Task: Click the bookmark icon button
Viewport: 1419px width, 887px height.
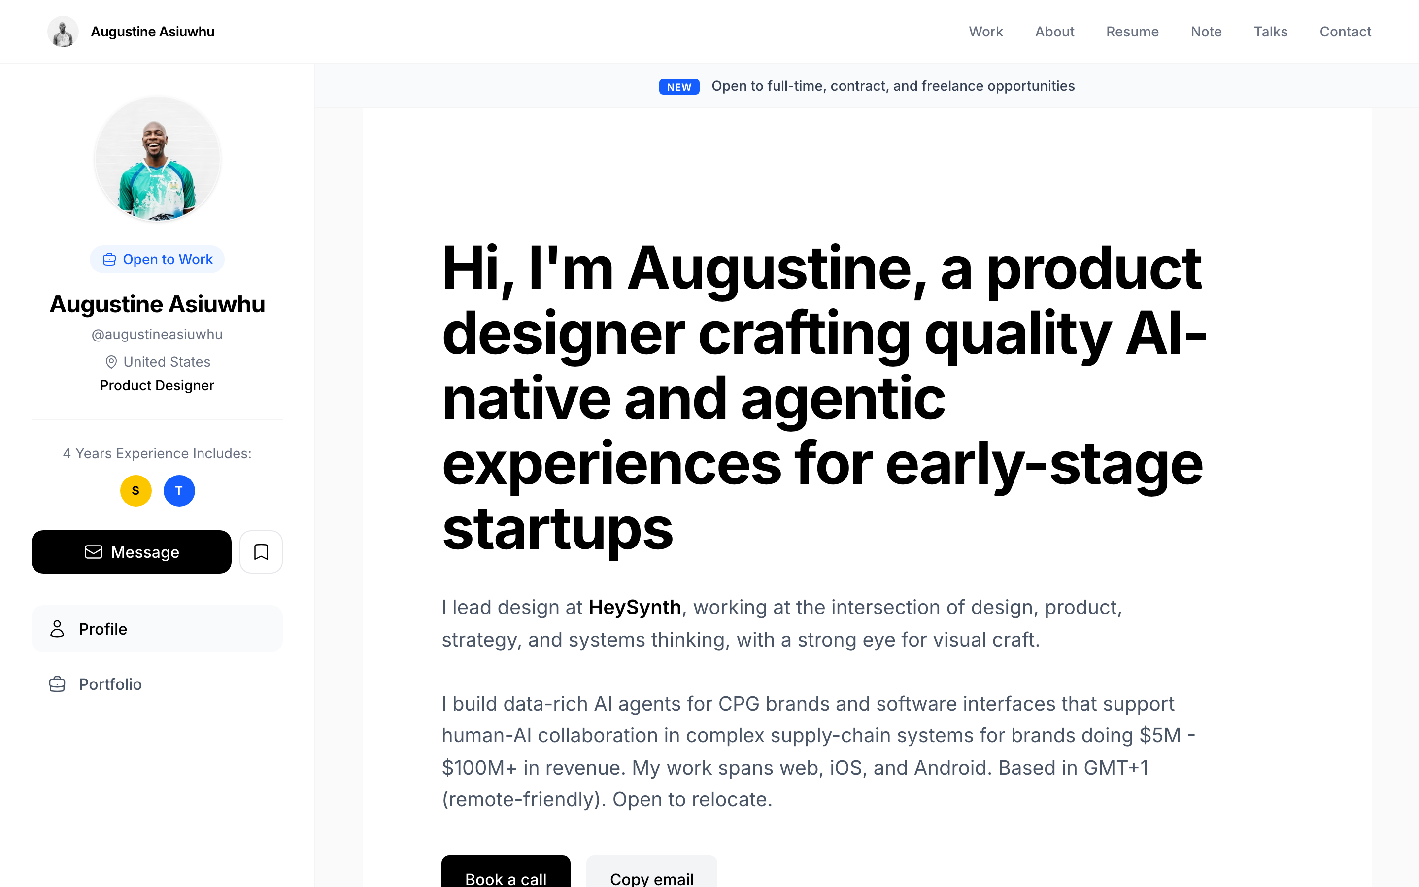Action: pos(261,552)
